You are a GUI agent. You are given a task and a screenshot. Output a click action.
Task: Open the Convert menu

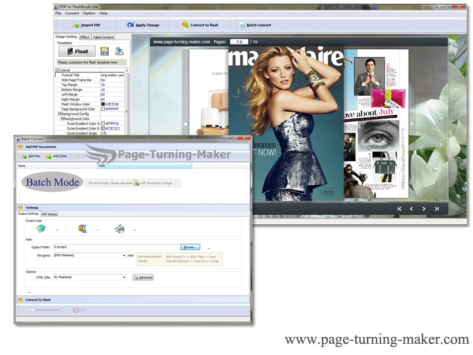point(72,13)
